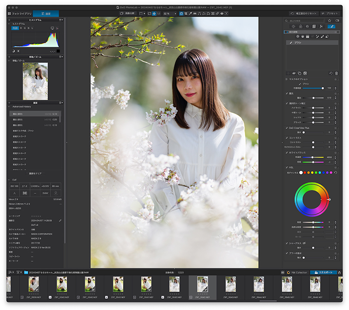
Task: Toggle the local adjustments panel on/off switch
Action: point(286,32)
